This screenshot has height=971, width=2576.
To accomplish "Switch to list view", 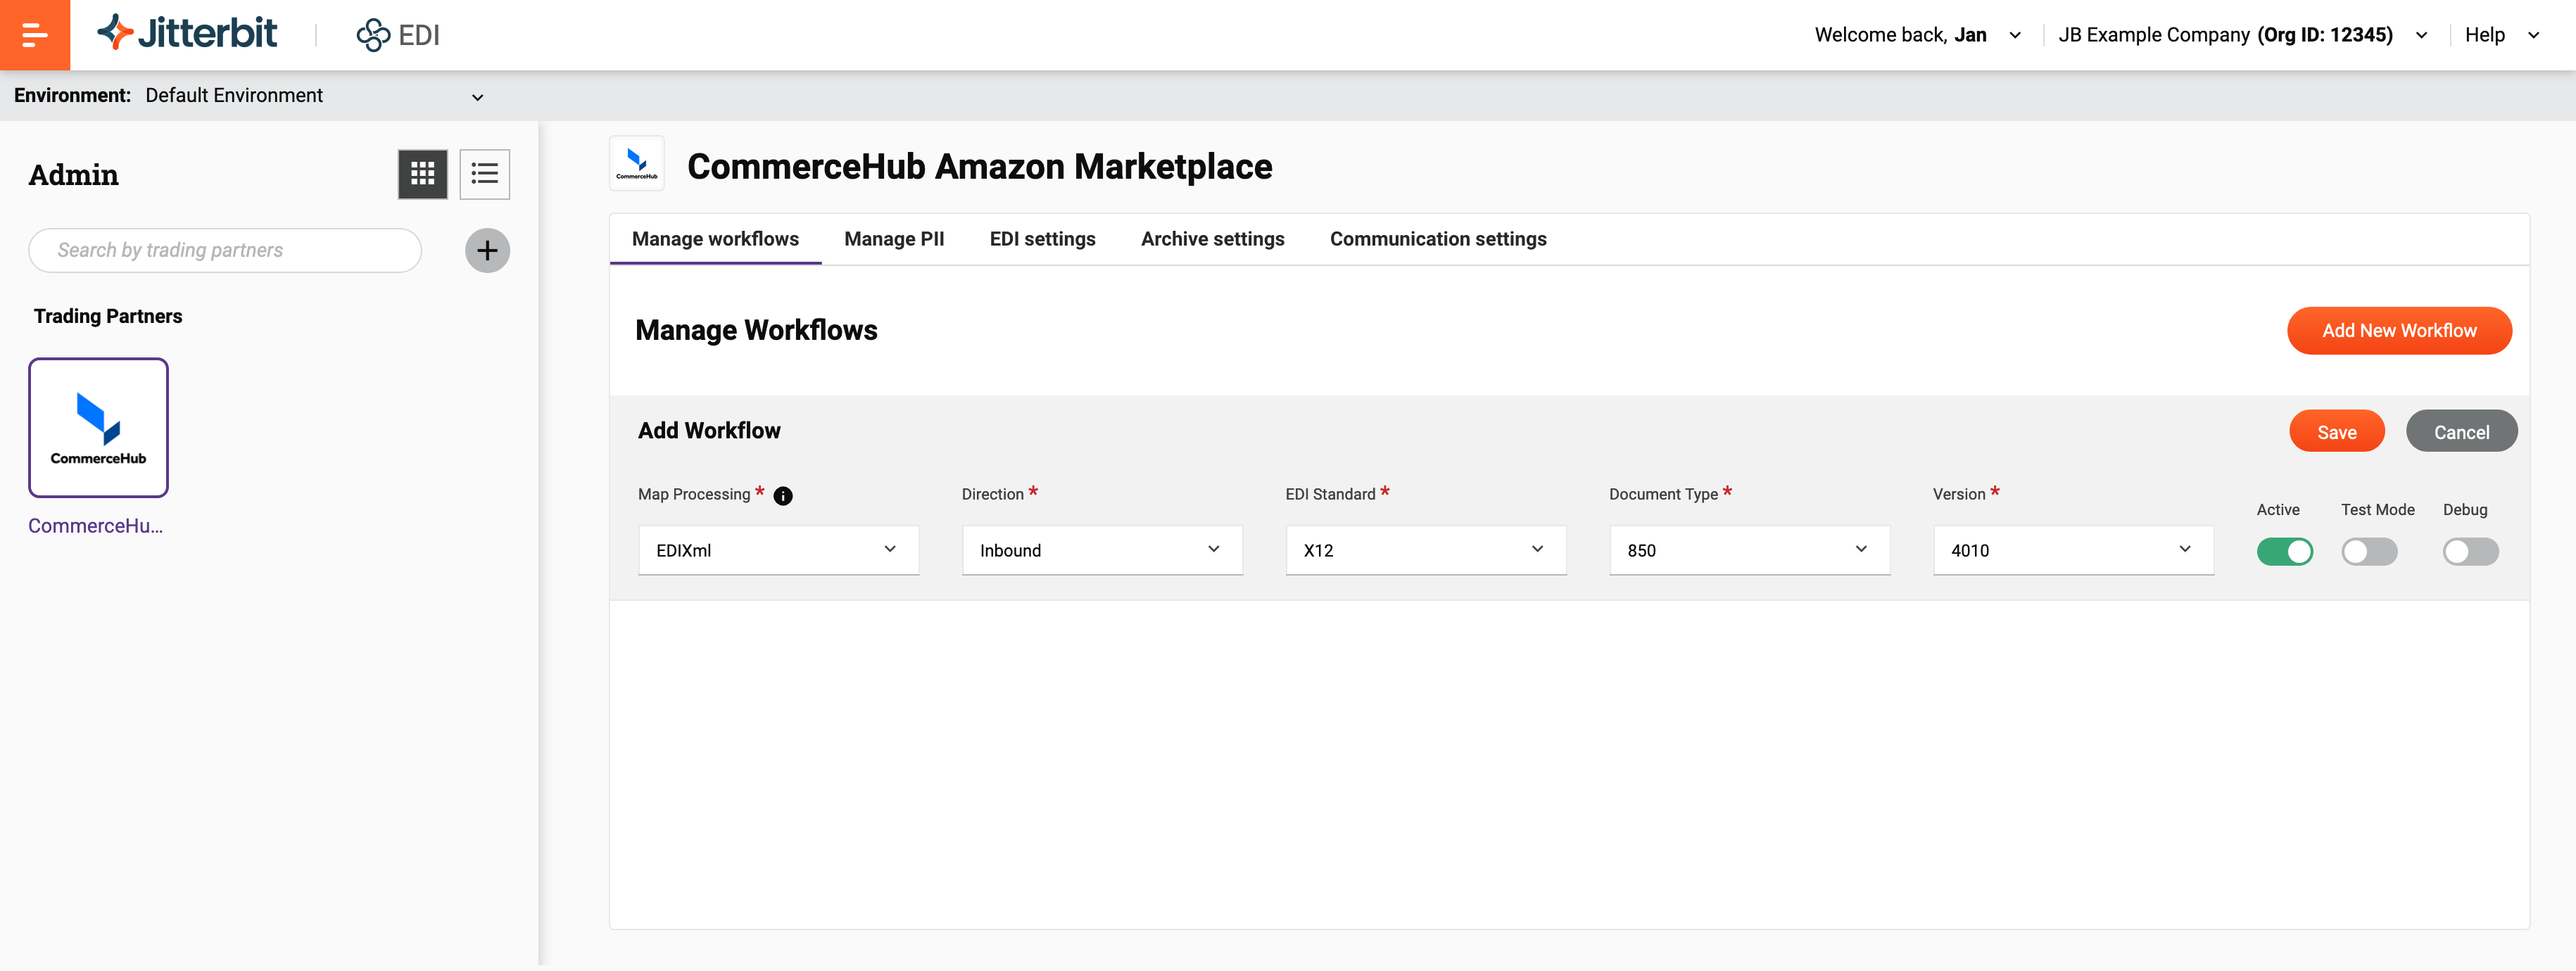I will click(484, 174).
